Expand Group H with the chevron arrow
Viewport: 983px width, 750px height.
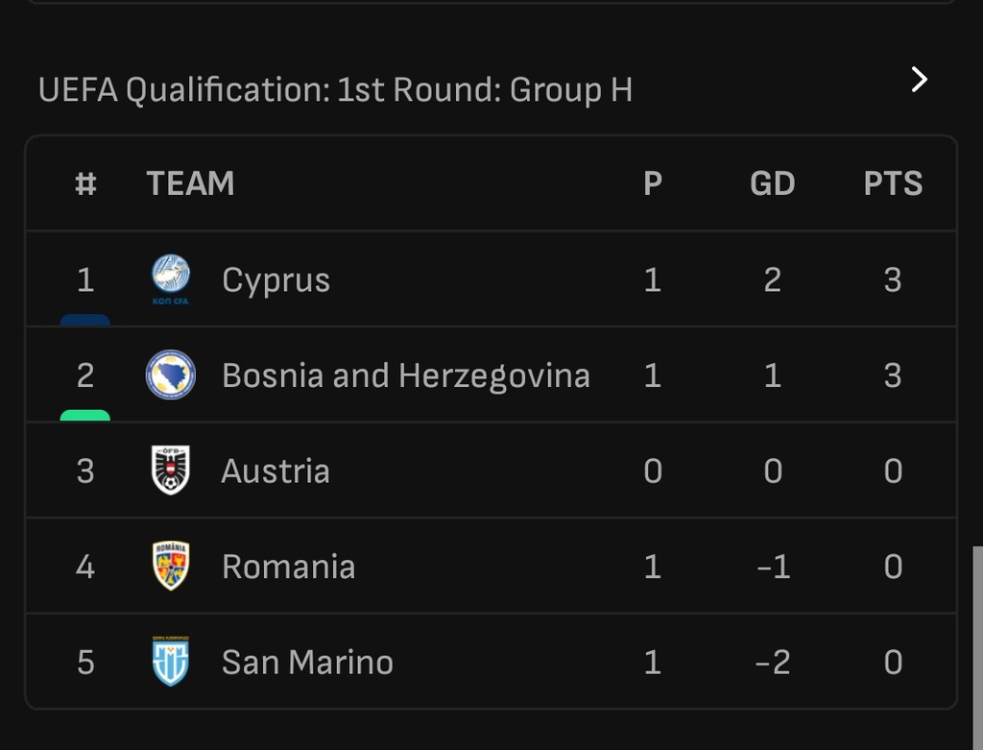919,80
